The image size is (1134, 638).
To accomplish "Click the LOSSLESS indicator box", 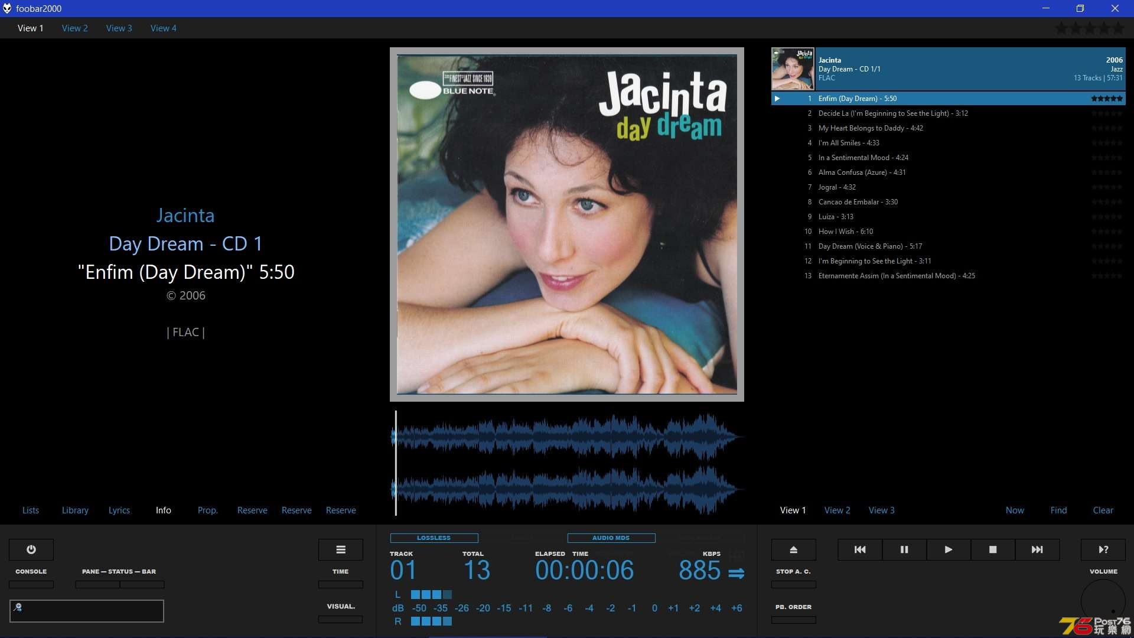I will pos(434,538).
